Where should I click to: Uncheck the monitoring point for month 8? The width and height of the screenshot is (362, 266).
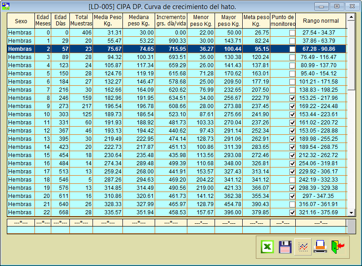point(292,98)
